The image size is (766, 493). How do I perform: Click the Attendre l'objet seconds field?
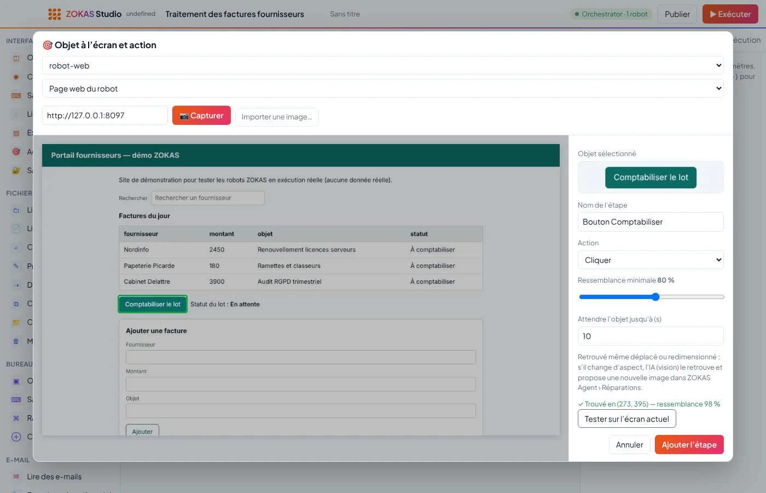click(651, 336)
